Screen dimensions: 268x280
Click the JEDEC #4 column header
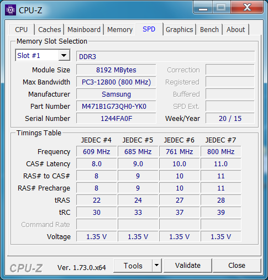pyautogui.click(x=96, y=140)
